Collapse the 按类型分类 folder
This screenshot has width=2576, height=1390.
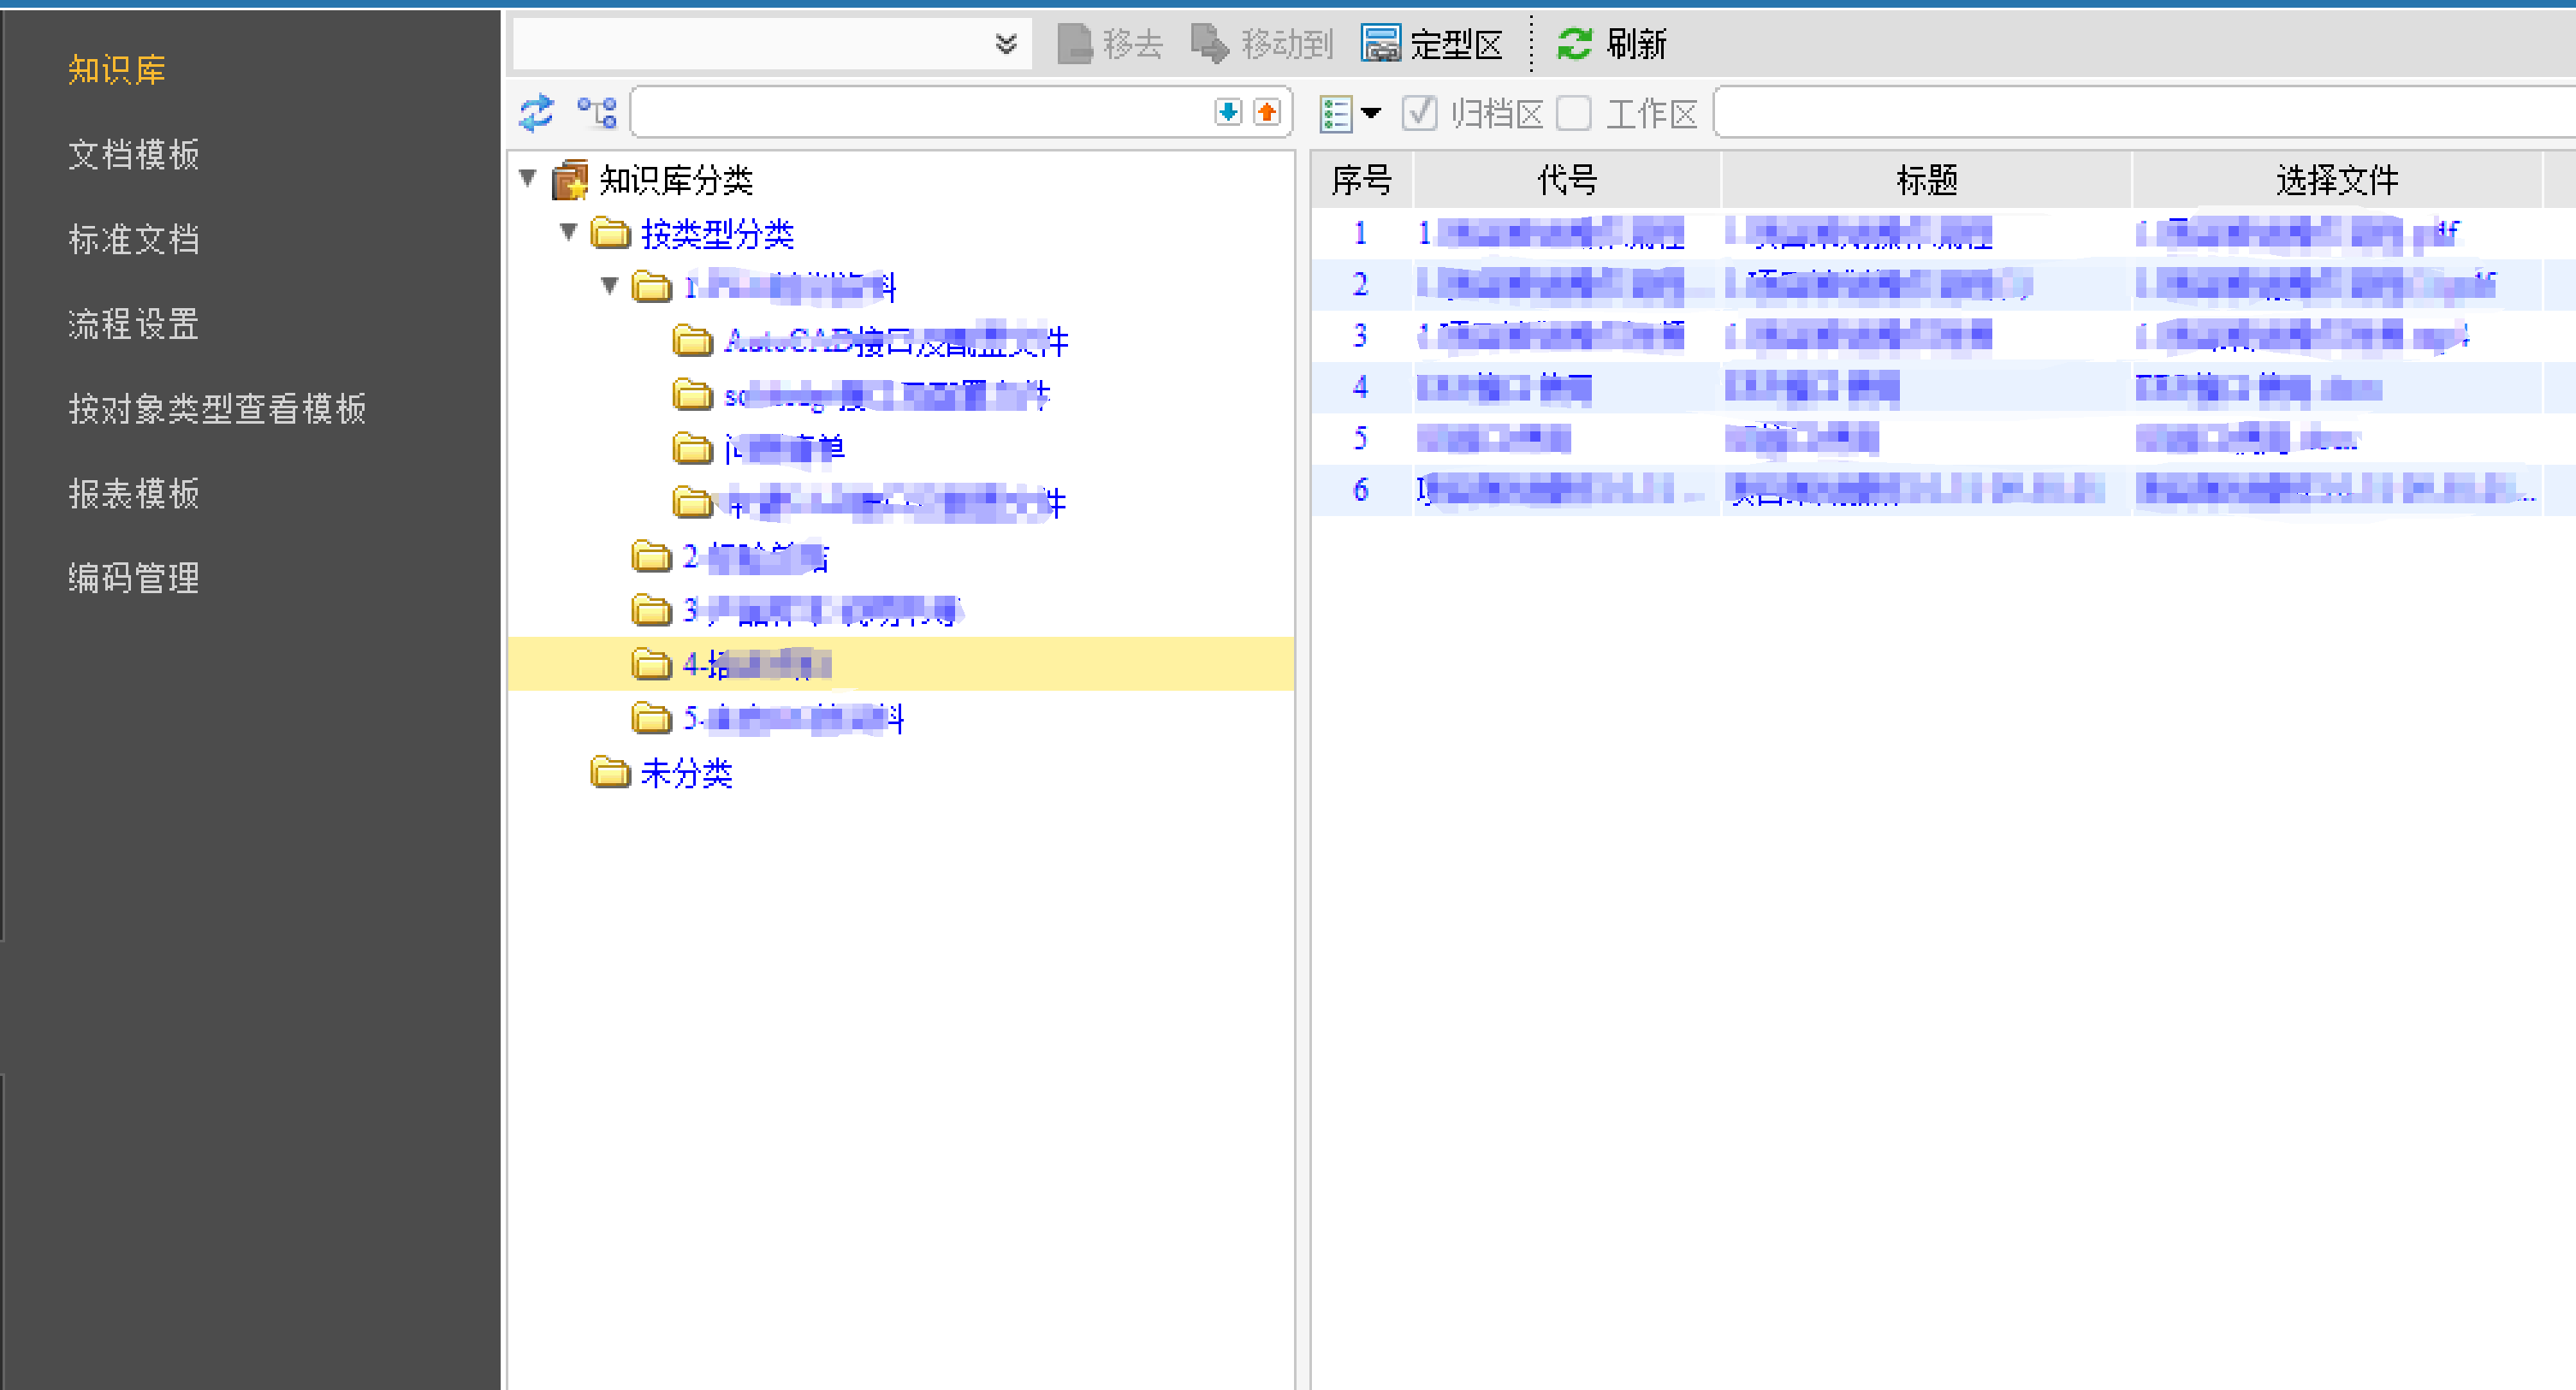[569, 232]
